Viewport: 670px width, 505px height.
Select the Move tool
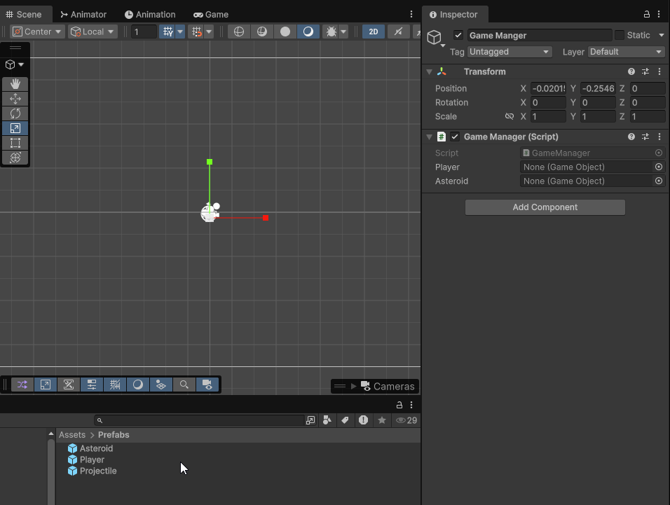[15, 99]
